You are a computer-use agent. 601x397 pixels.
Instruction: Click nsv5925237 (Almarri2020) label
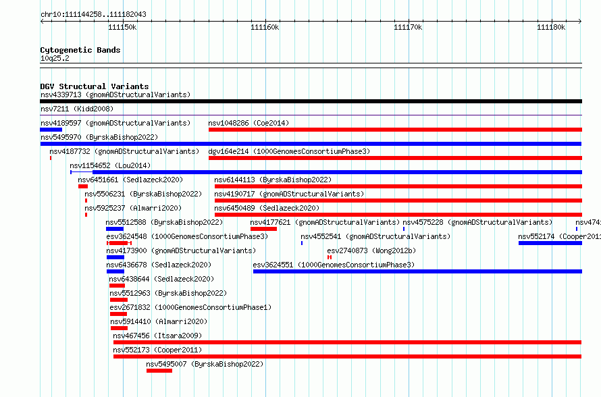133,208
